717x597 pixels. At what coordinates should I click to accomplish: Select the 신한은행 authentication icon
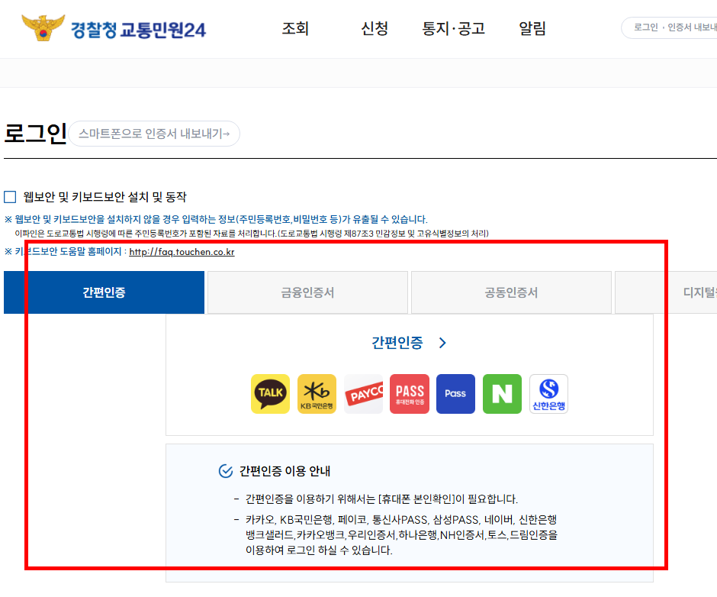pyautogui.click(x=548, y=393)
